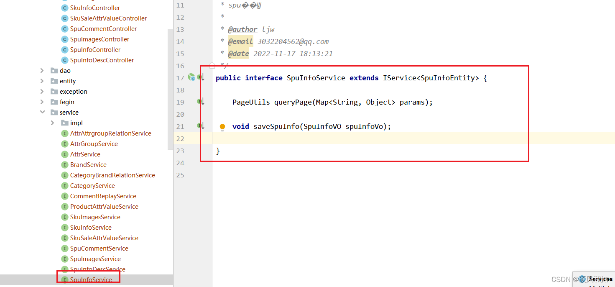This screenshot has width=615, height=287.
Task: Open SpuImagesService interface
Action: 95,259
